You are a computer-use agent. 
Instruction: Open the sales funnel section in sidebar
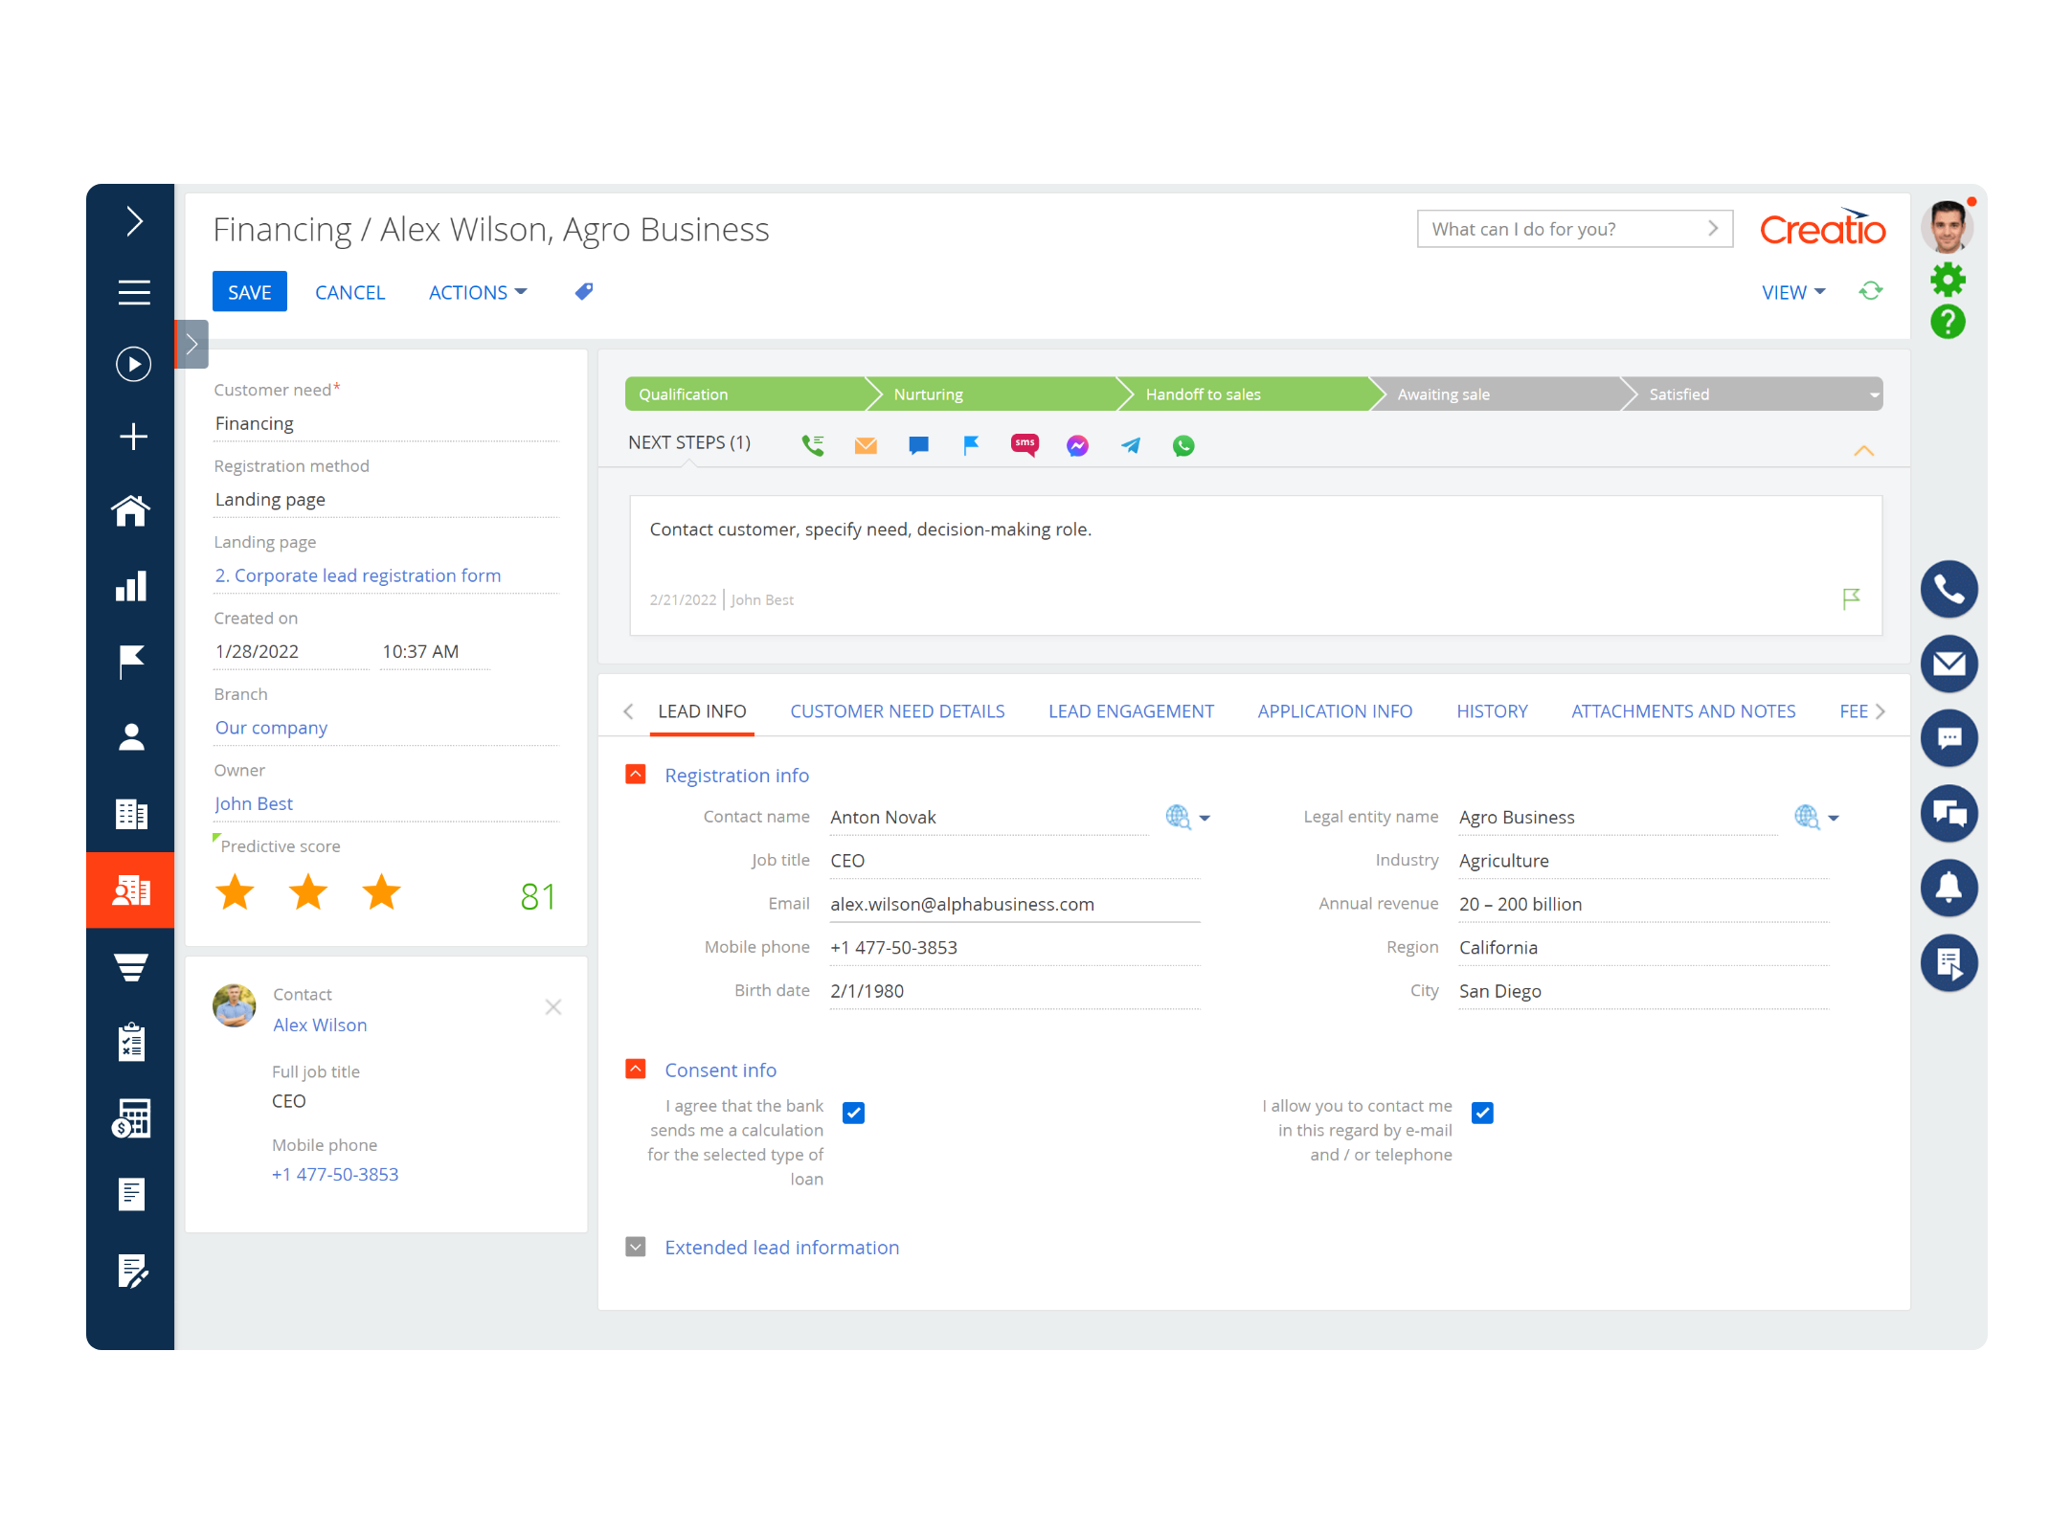[131, 966]
